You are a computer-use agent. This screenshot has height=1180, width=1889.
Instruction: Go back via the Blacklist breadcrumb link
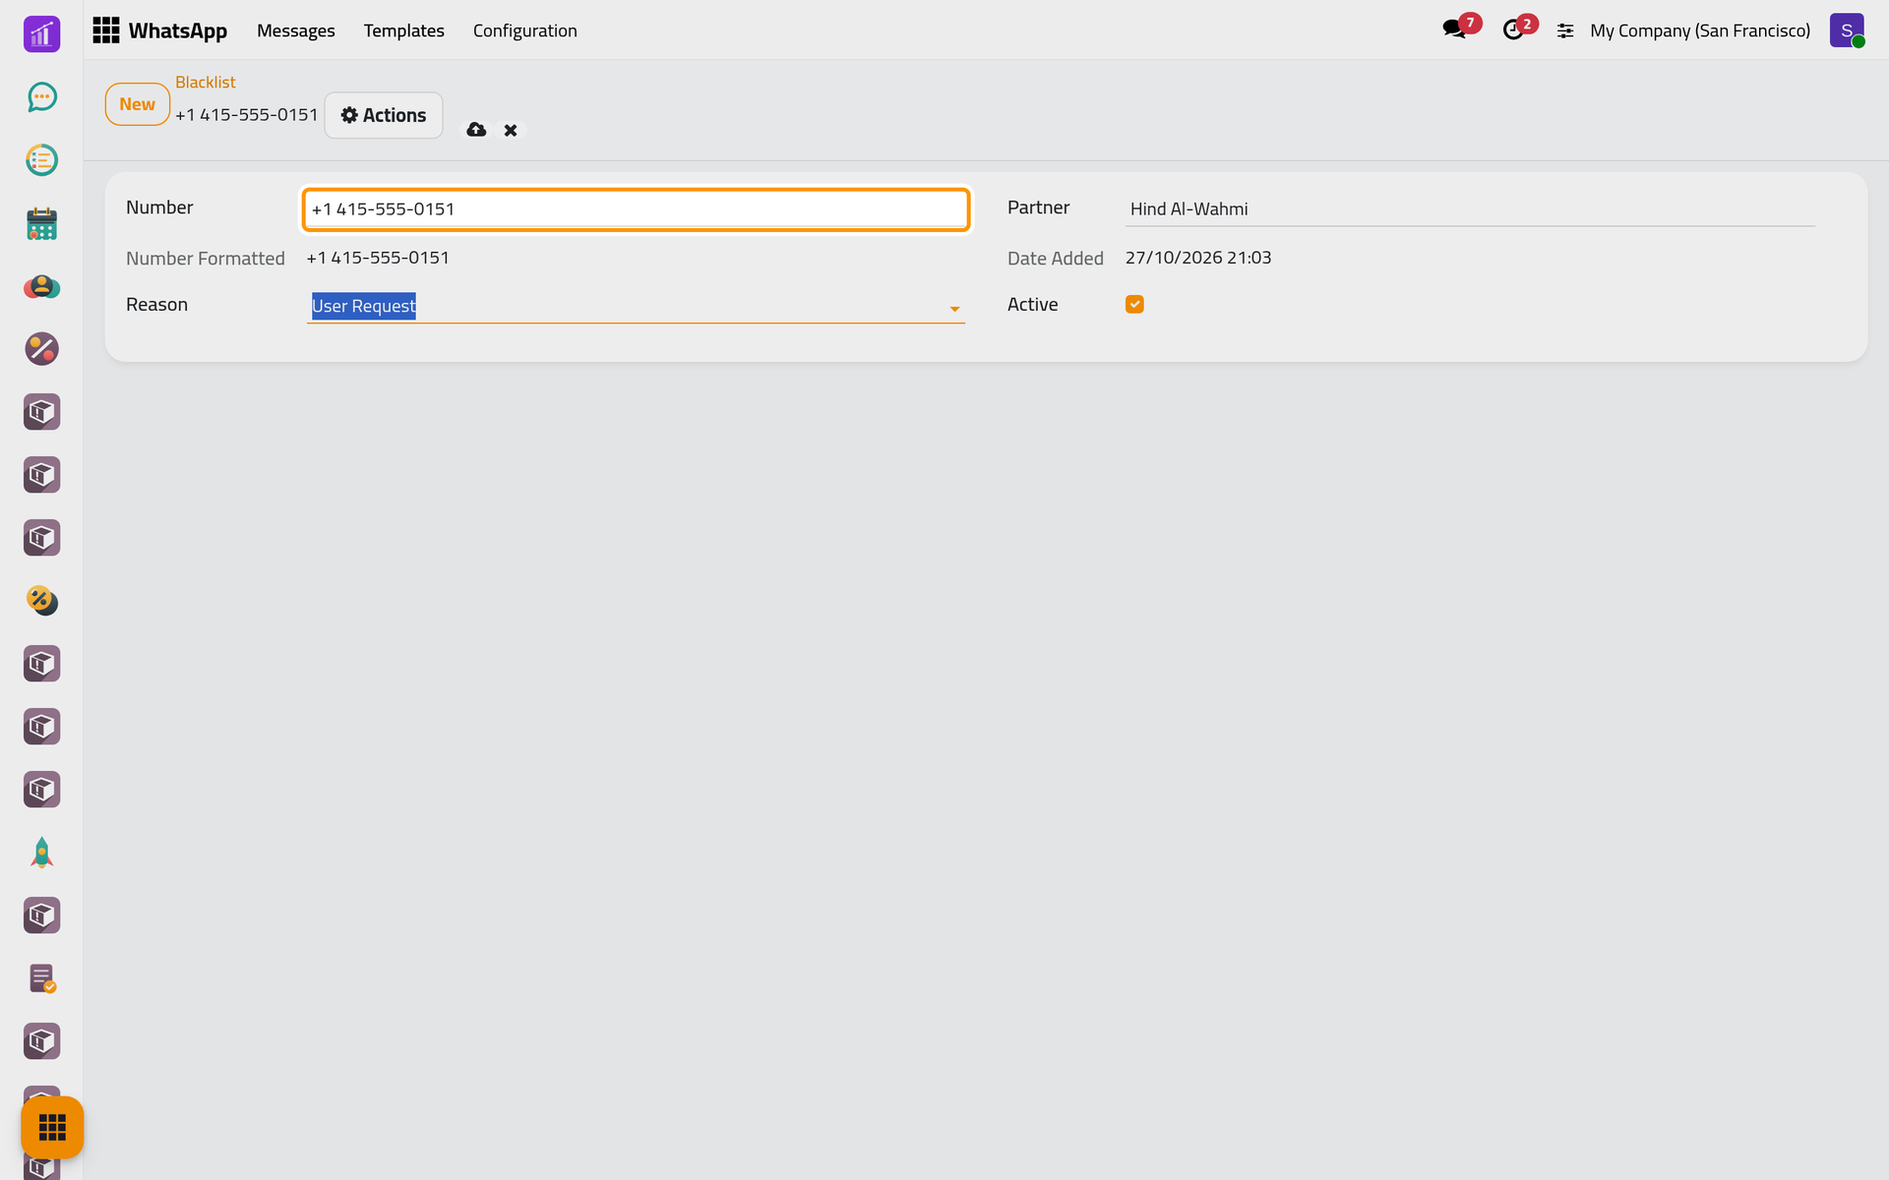pos(205,83)
